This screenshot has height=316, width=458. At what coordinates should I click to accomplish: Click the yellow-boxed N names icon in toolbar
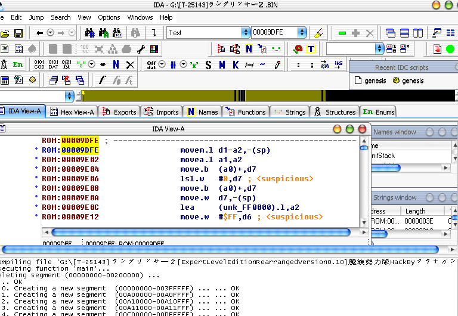point(249,49)
